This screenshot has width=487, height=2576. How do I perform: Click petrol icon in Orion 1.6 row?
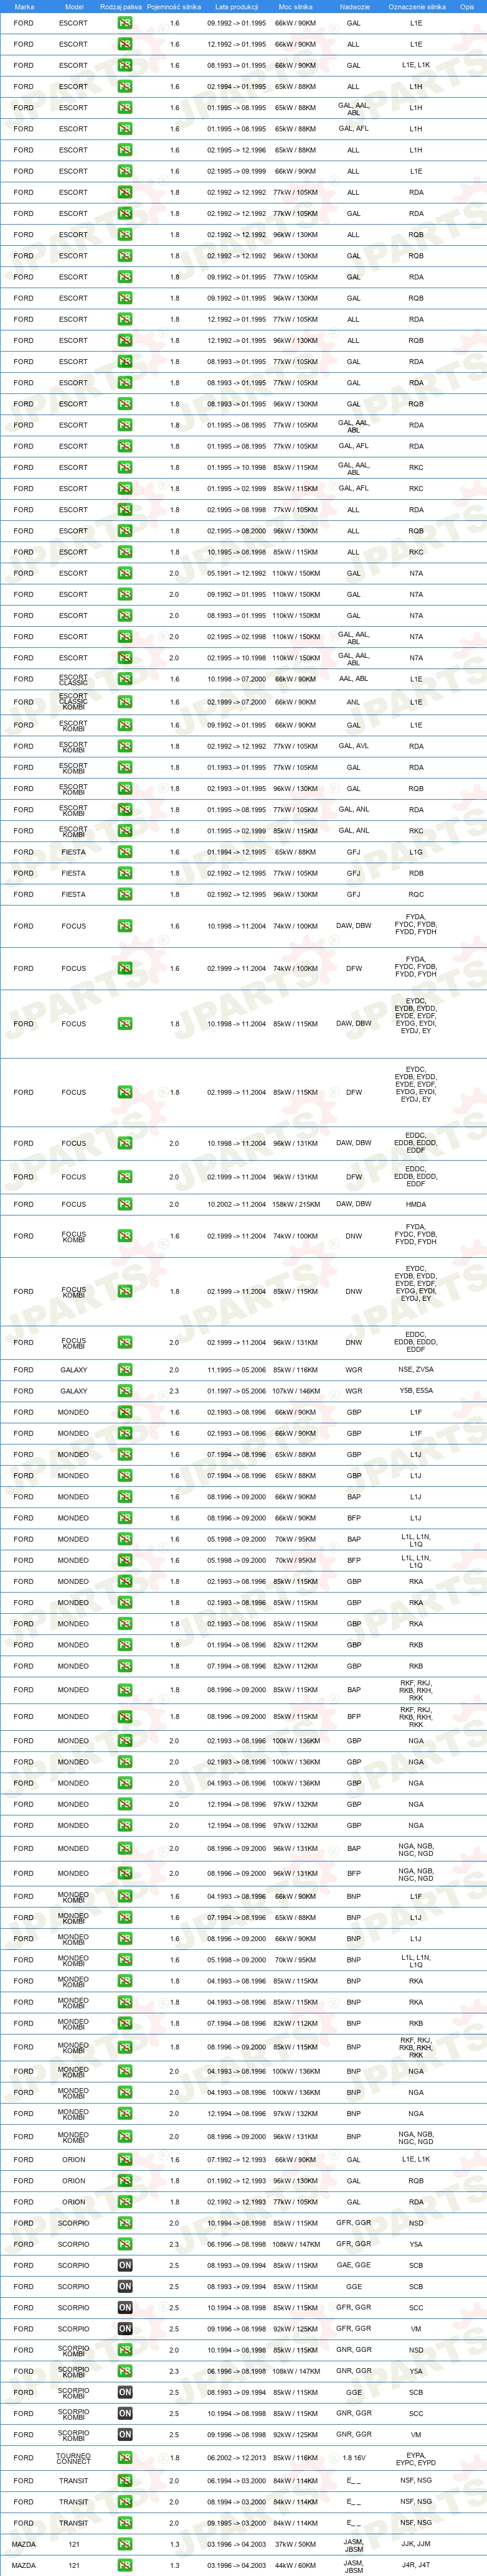click(125, 2160)
